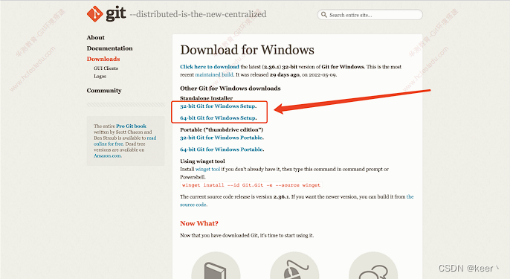This screenshot has height=279, width=510.
Task: Click the git tagline text
Action: (198, 14)
